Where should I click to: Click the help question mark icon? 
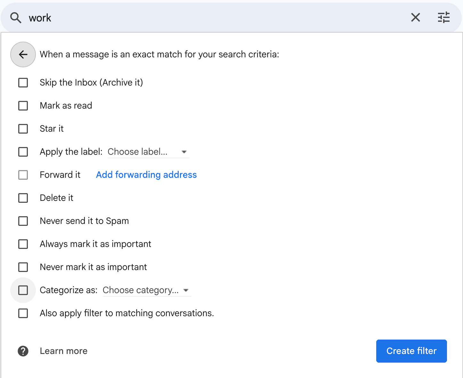(x=23, y=351)
